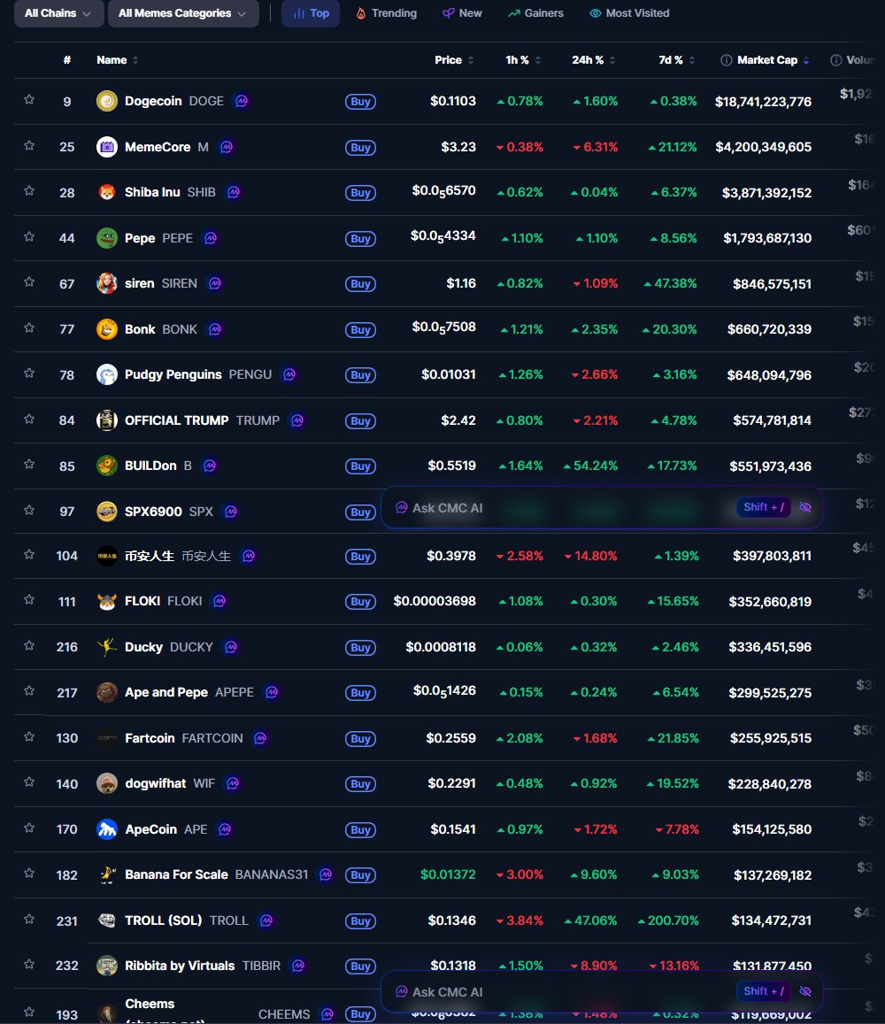Image resolution: width=885 pixels, height=1024 pixels.
Task: Click Market Cap info icon
Action: (726, 60)
